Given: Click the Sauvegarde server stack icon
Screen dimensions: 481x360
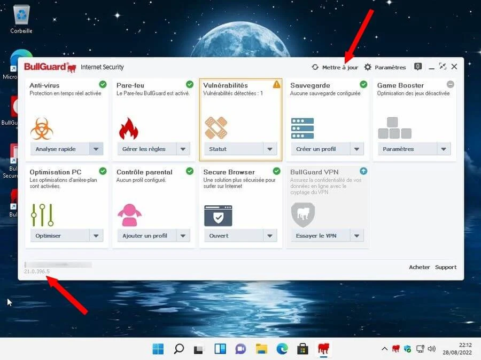Looking at the screenshot, I should pyautogui.click(x=302, y=128).
